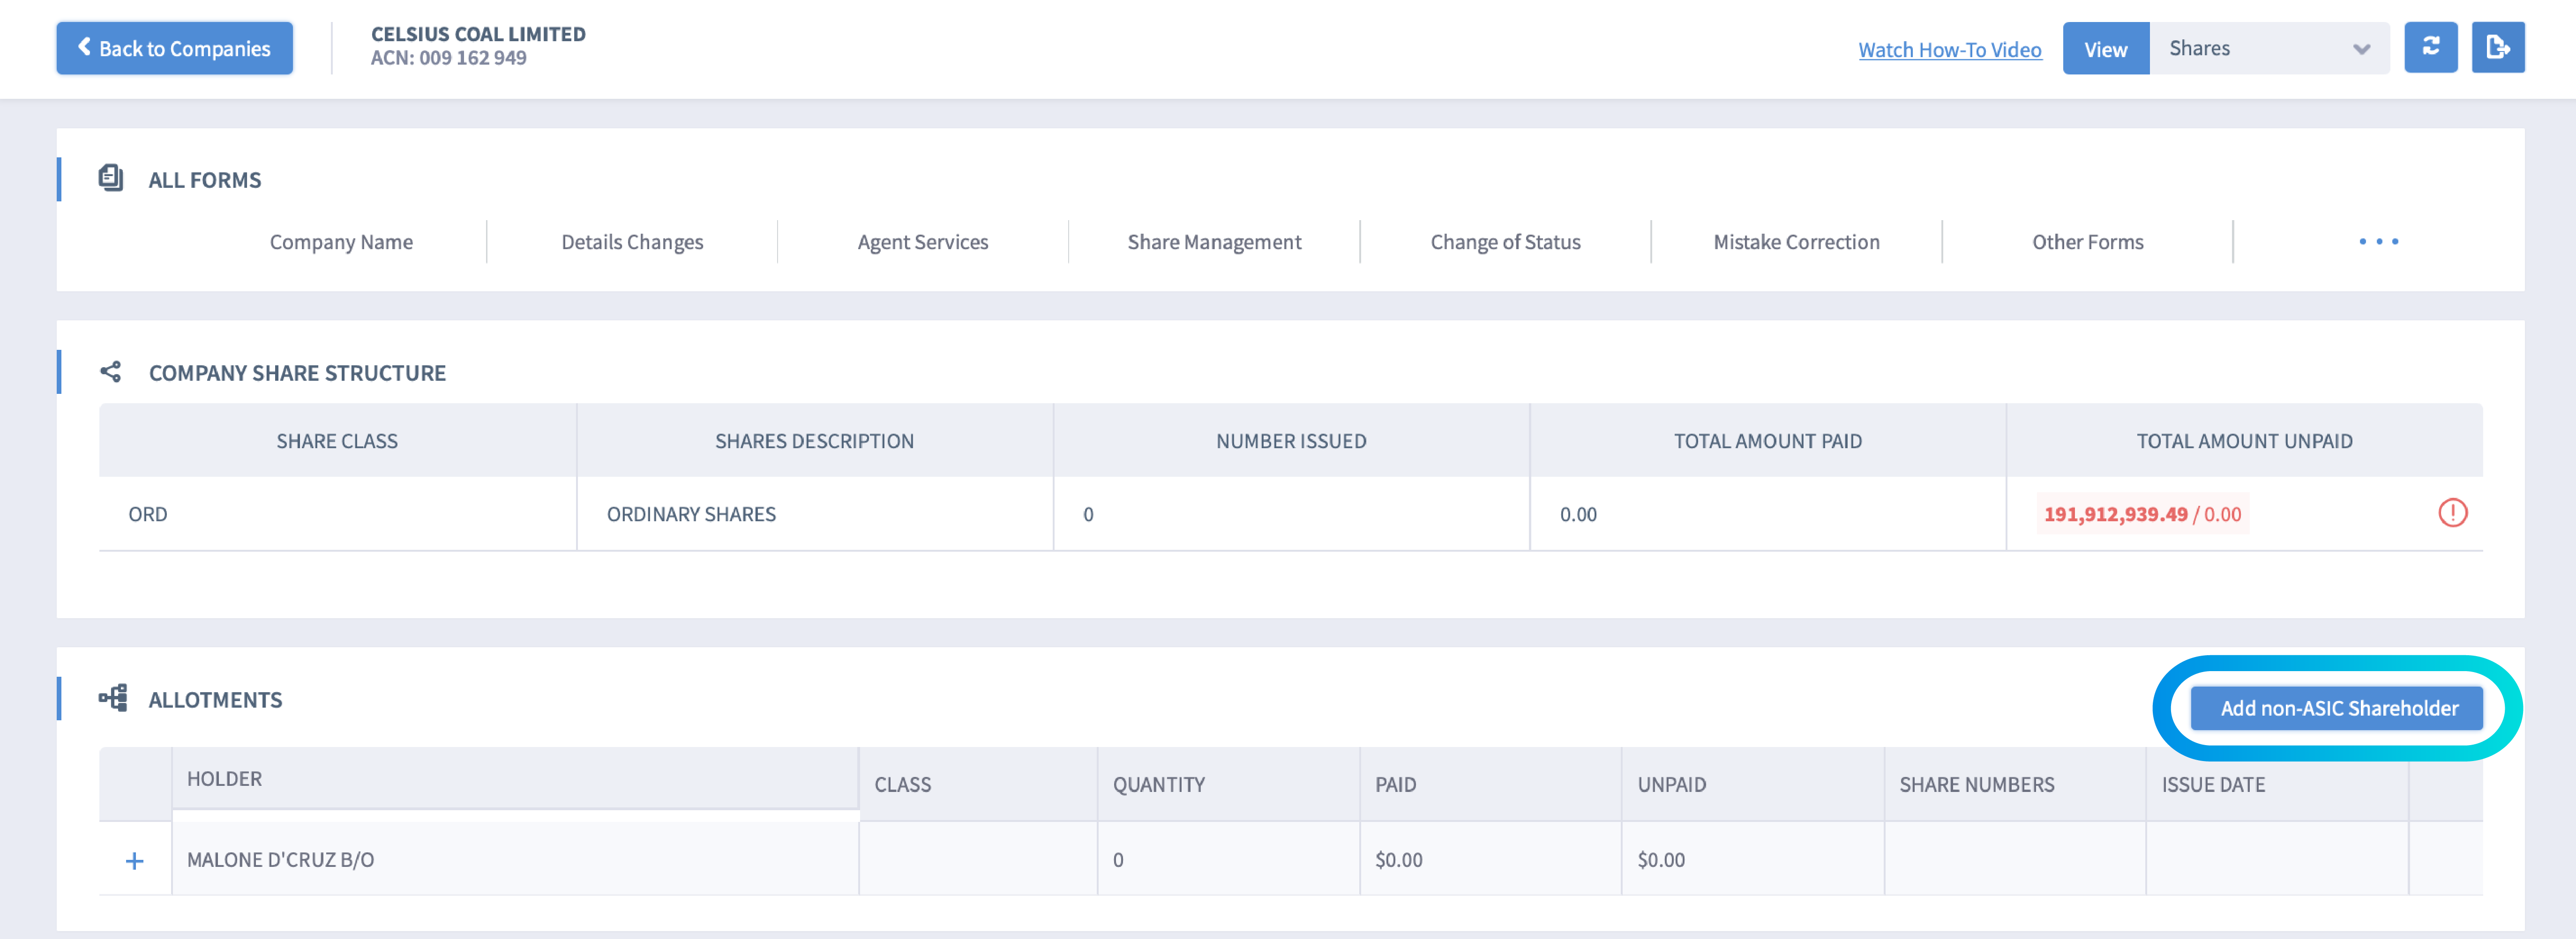Open the Change of Status section

[1504, 241]
